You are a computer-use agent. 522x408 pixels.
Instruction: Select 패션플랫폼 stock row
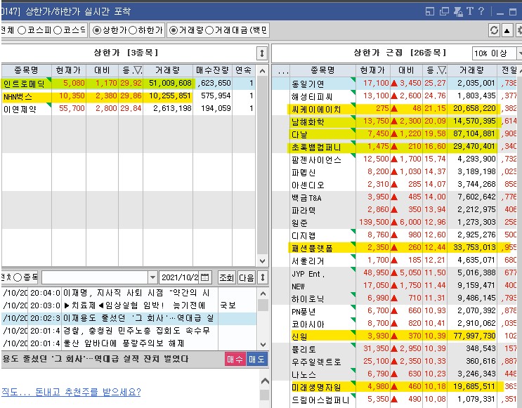point(396,248)
